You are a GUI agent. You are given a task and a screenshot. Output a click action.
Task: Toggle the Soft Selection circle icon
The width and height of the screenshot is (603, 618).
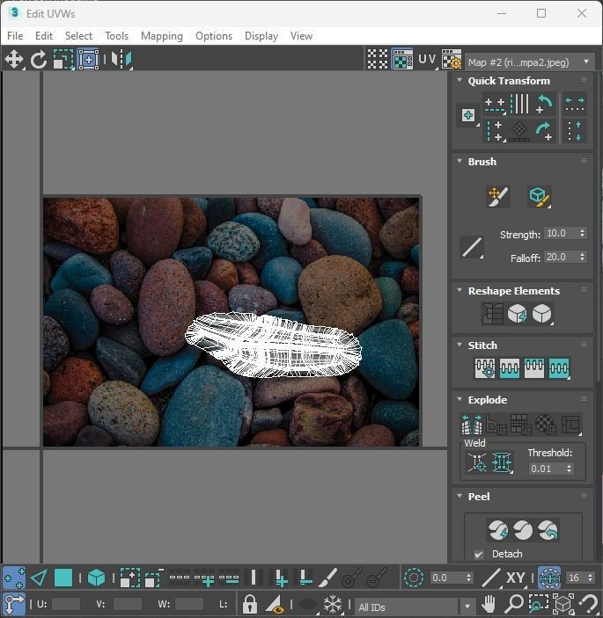414,578
